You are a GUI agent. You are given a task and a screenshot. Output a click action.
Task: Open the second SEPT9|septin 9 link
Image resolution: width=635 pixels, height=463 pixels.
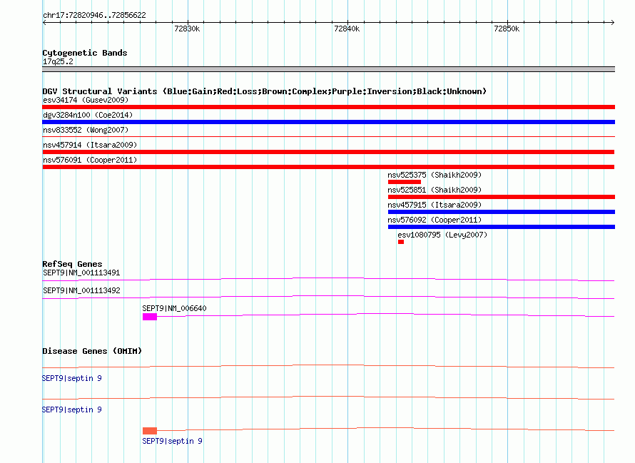[x=71, y=409]
